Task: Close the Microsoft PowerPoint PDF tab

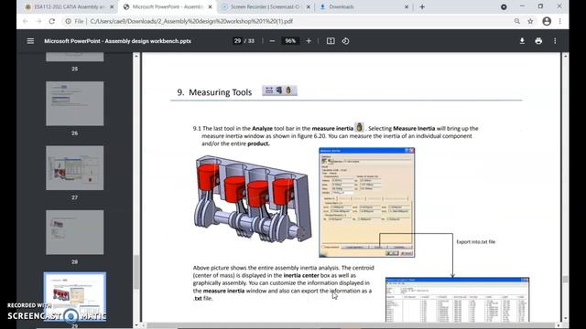Action: (x=210, y=6)
